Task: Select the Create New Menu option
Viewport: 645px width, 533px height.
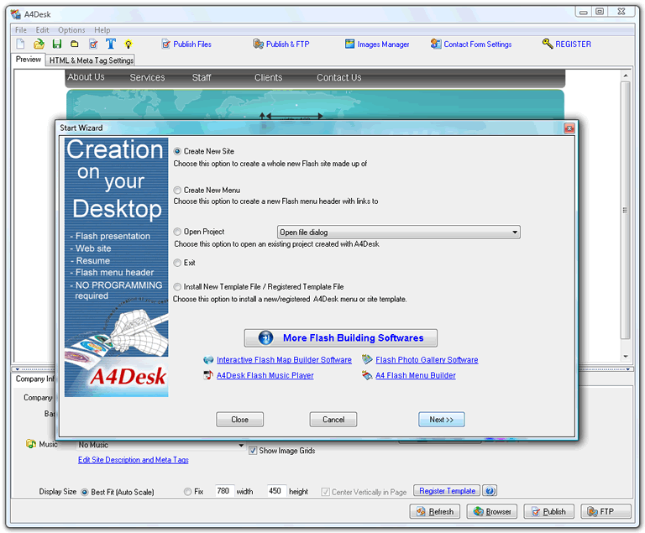Action: 177,190
